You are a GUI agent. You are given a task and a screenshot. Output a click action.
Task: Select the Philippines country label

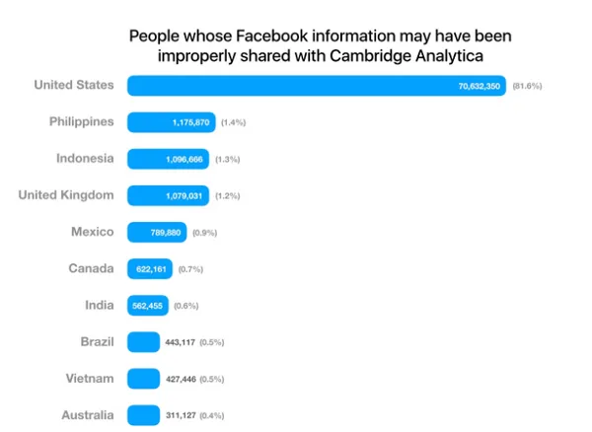tap(81, 121)
